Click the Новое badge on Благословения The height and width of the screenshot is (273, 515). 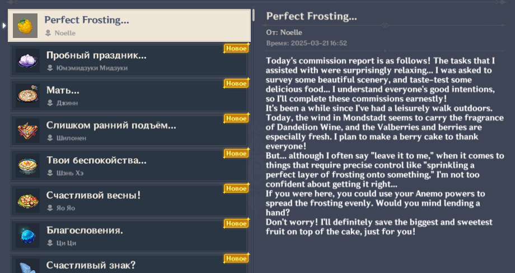[x=236, y=223]
